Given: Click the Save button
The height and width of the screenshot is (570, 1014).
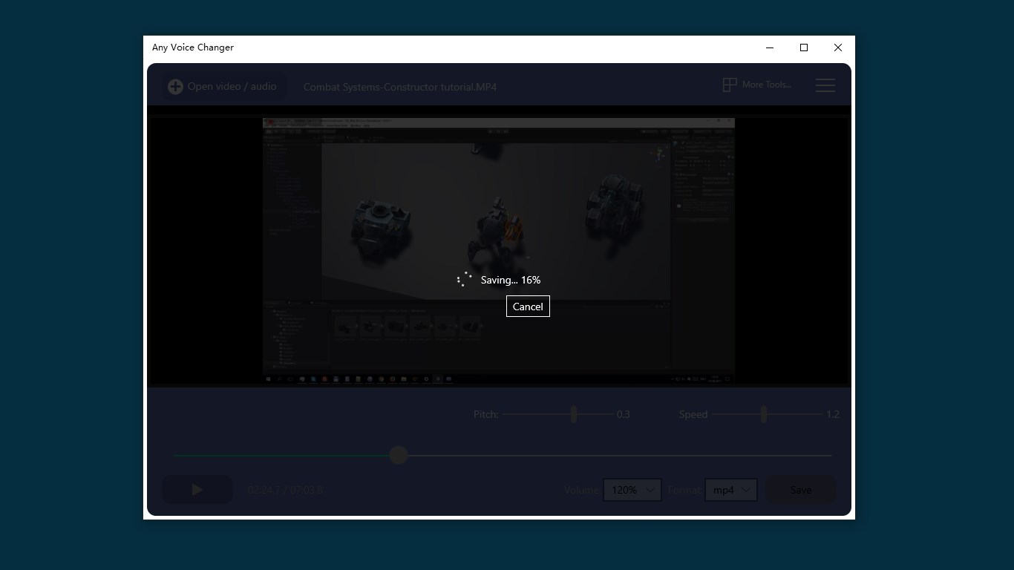Looking at the screenshot, I should point(800,490).
